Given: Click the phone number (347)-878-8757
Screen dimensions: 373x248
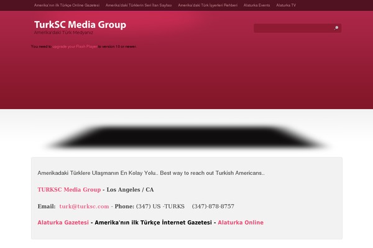Looking at the screenshot, I should click(x=213, y=206).
